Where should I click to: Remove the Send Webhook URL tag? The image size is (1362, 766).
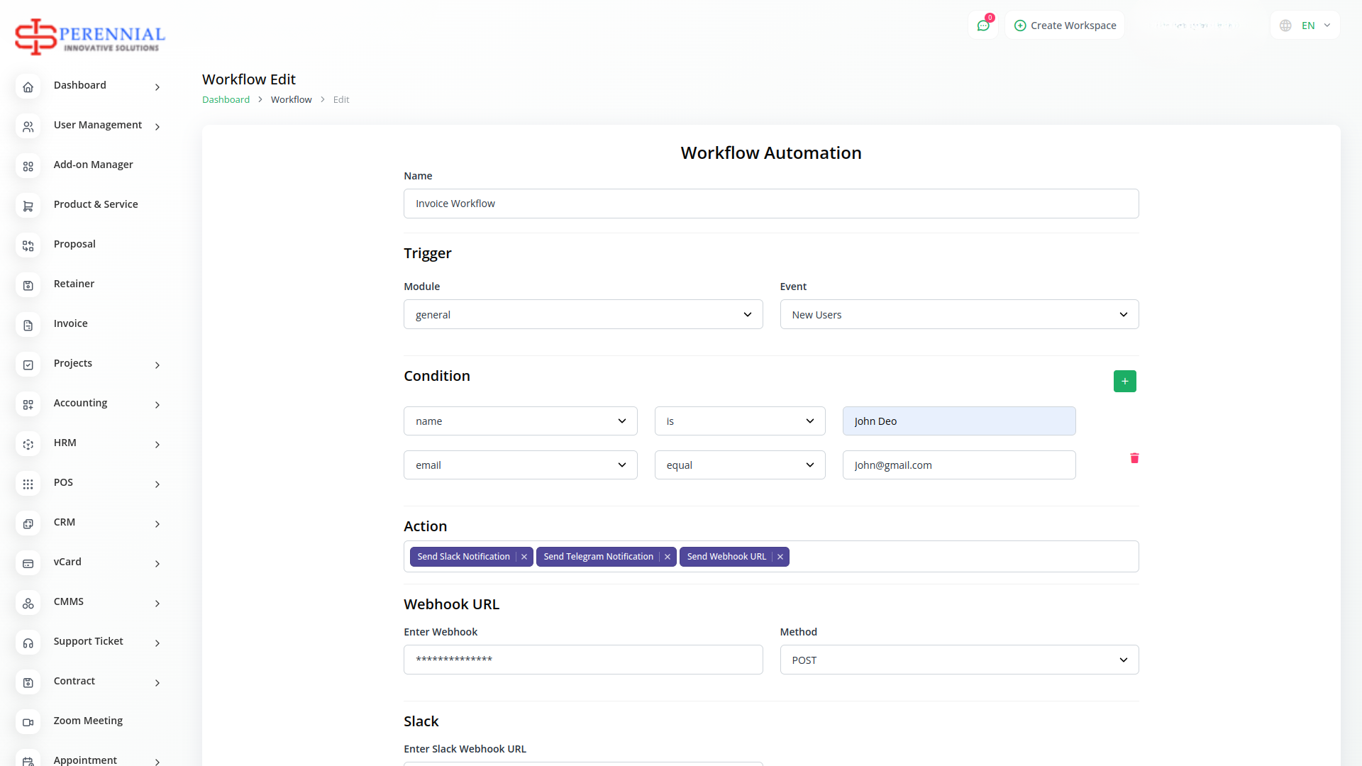click(780, 557)
